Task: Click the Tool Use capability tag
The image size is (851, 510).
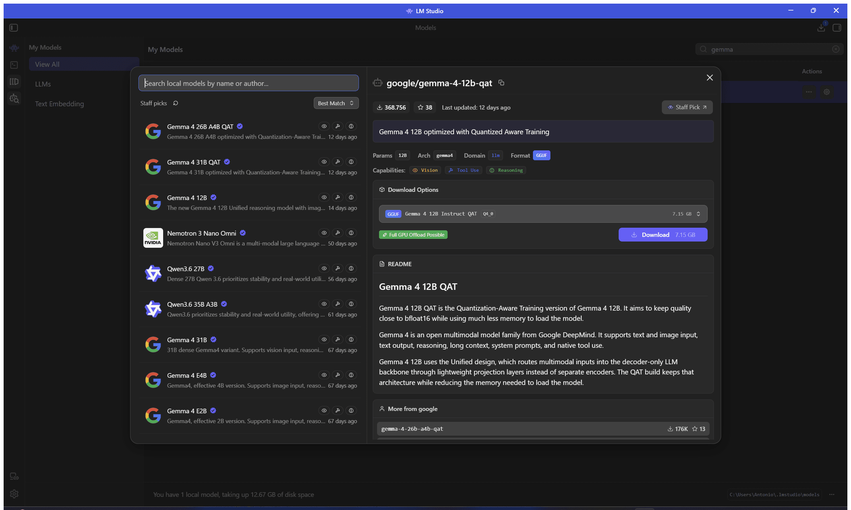Action: (463, 170)
